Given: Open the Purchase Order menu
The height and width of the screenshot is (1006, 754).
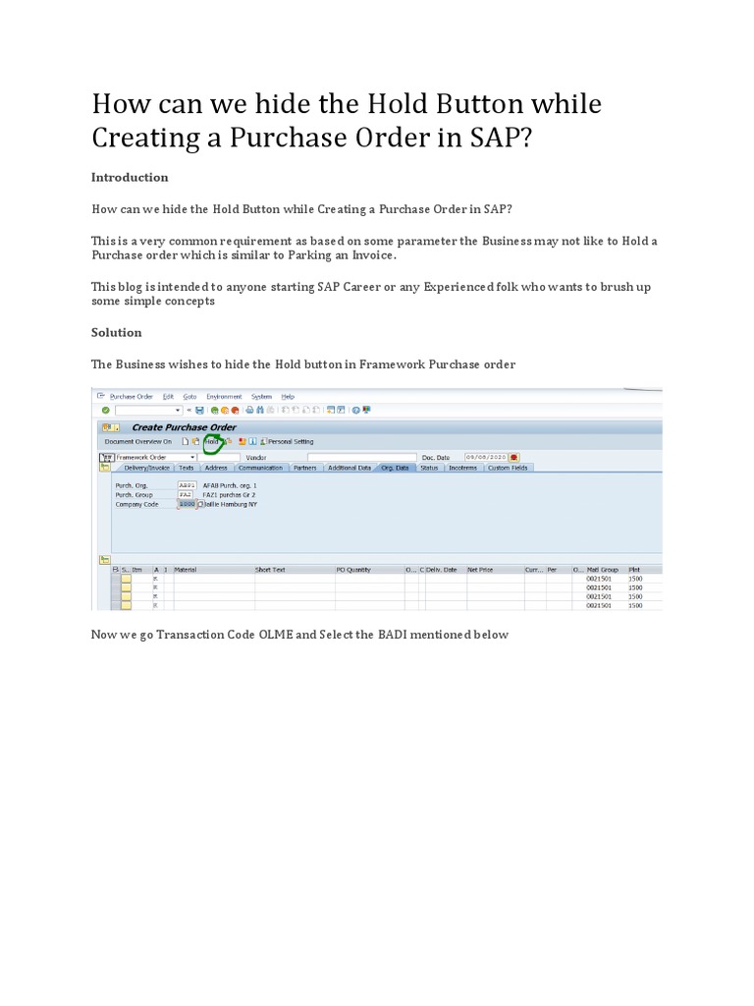Looking at the screenshot, I should (x=132, y=397).
